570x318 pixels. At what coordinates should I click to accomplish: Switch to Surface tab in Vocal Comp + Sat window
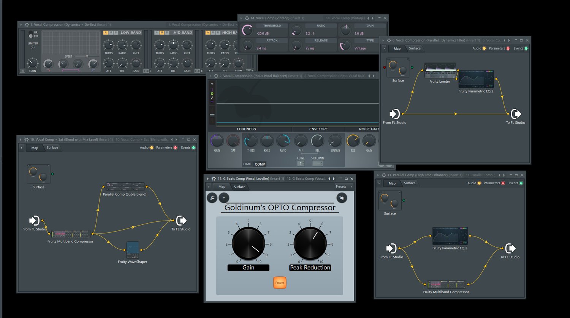pyautogui.click(x=52, y=147)
